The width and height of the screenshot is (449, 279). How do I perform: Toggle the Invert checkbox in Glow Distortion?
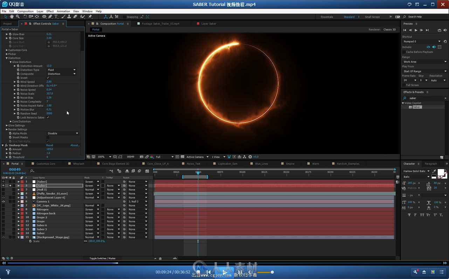[x=48, y=78]
